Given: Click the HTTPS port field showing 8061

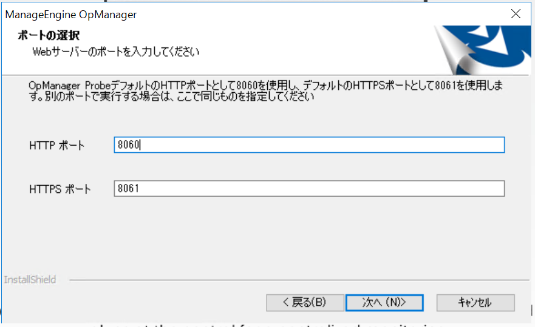Looking at the screenshot, I should click(x=309, y=189).
